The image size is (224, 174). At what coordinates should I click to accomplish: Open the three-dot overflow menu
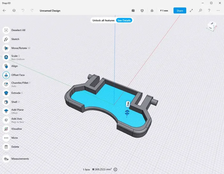tap(218, 11)
